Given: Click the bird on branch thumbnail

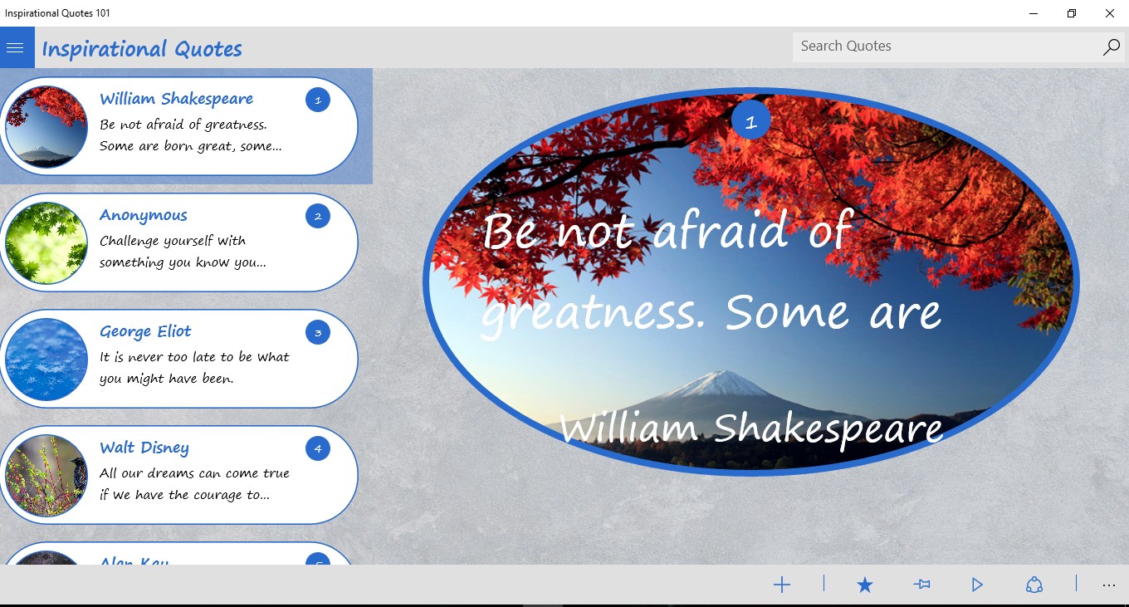Looking at the screenshot, I should 46,475.
